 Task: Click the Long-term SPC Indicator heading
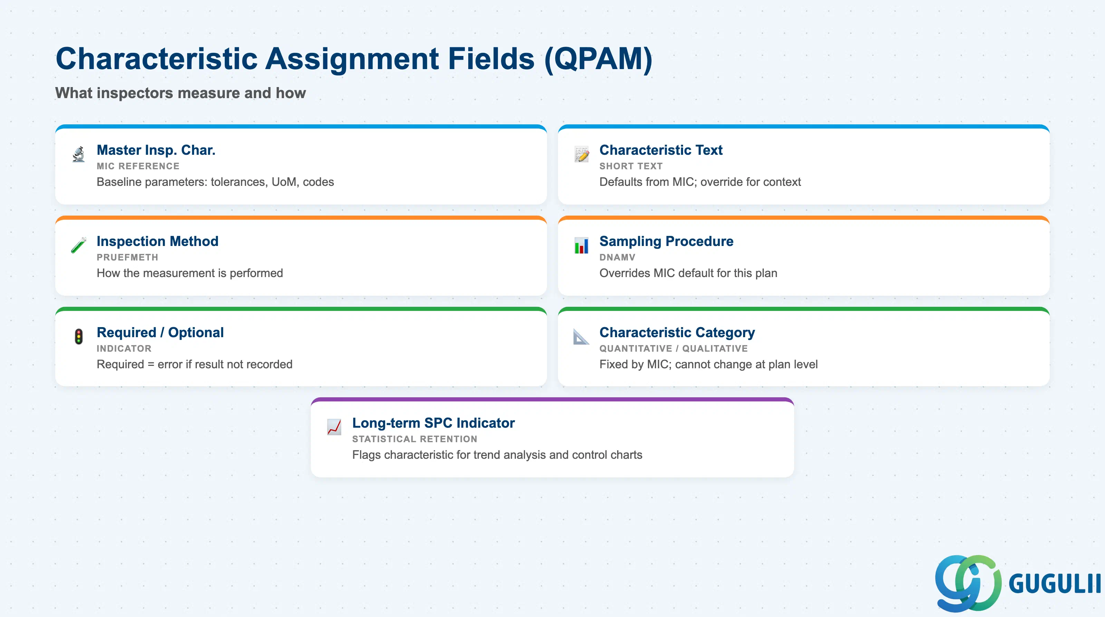click(x=433, y=423)
